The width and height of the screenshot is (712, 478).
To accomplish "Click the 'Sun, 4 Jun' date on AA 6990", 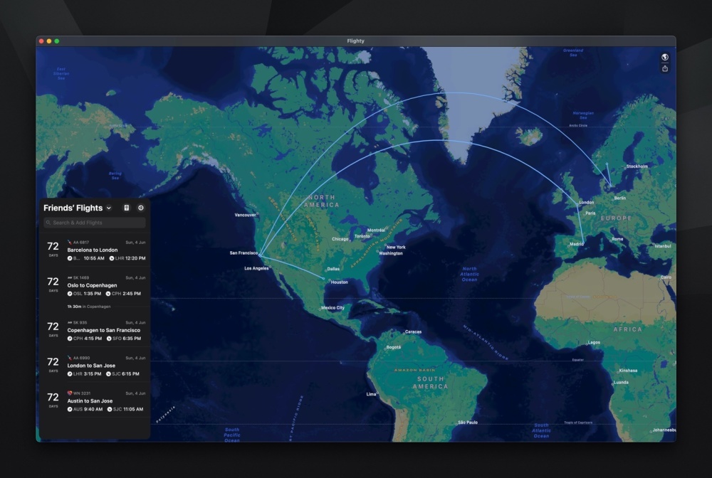I will (135, 358).
